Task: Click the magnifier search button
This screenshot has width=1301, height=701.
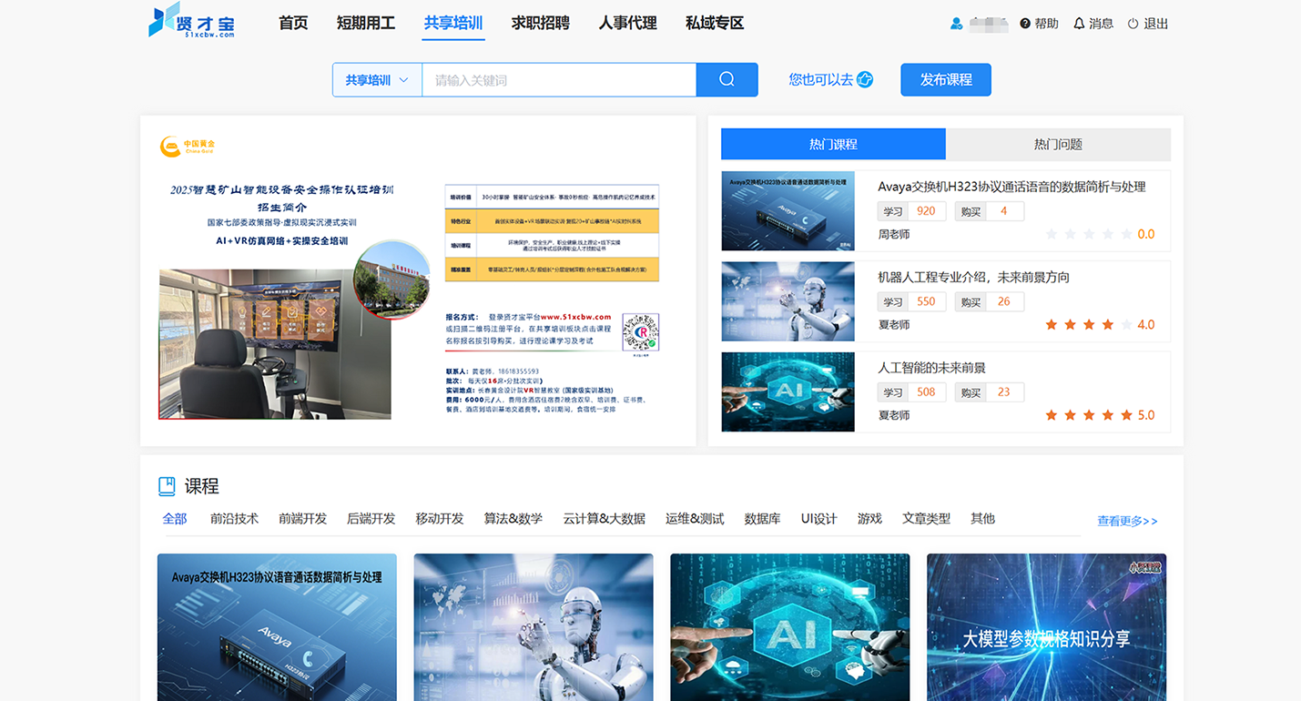Action: [x=727, y=79]
